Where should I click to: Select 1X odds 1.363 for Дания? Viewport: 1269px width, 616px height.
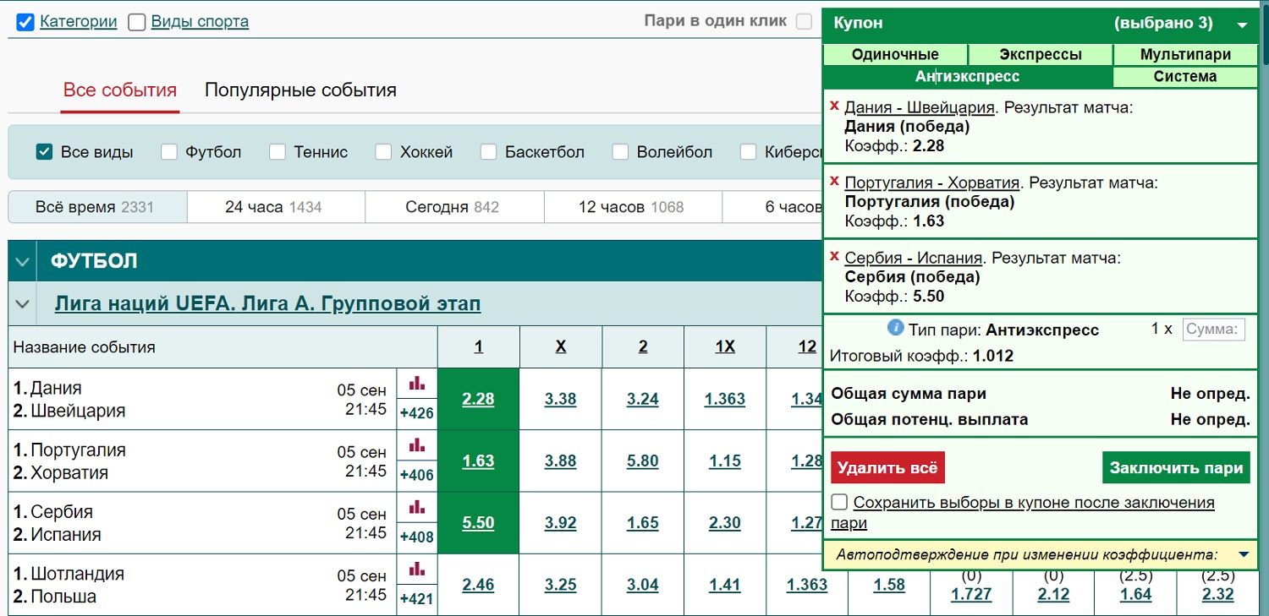724,399
